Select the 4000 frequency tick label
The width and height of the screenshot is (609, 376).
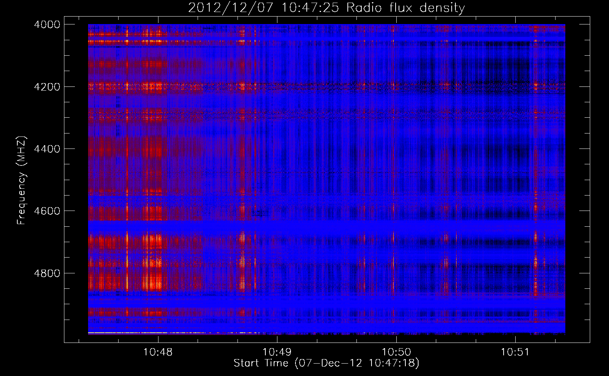pyautogui.click(x=47, y=24)
